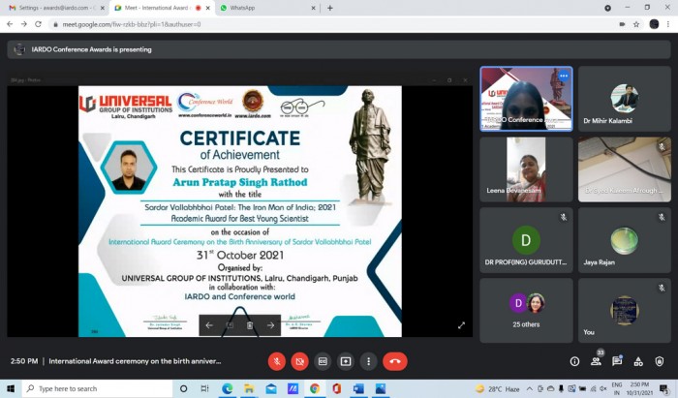Click the 25 others participant tile
Viewport: 678px width, 398px height.
(x=526, y=310)
